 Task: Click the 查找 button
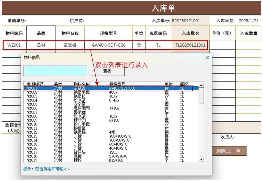click(x=107, y=71)
